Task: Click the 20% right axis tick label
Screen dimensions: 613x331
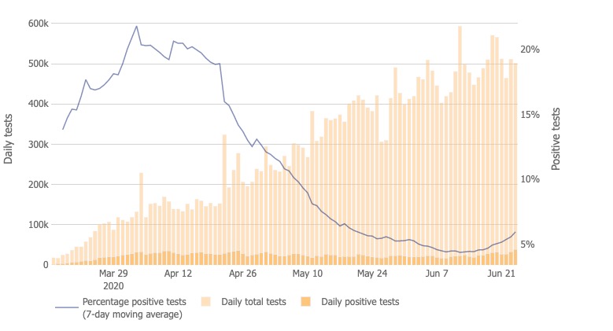Action: click(x=530, y=50)
